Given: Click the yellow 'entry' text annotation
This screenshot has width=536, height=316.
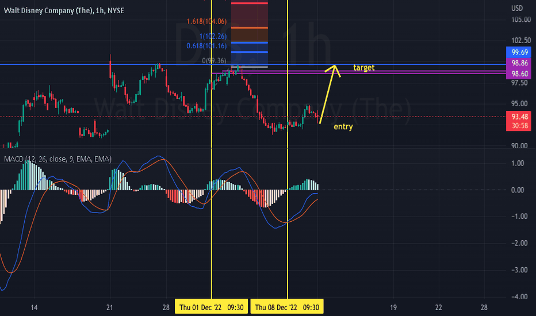Looking at the screenshot, I should (x=343, y=127).
